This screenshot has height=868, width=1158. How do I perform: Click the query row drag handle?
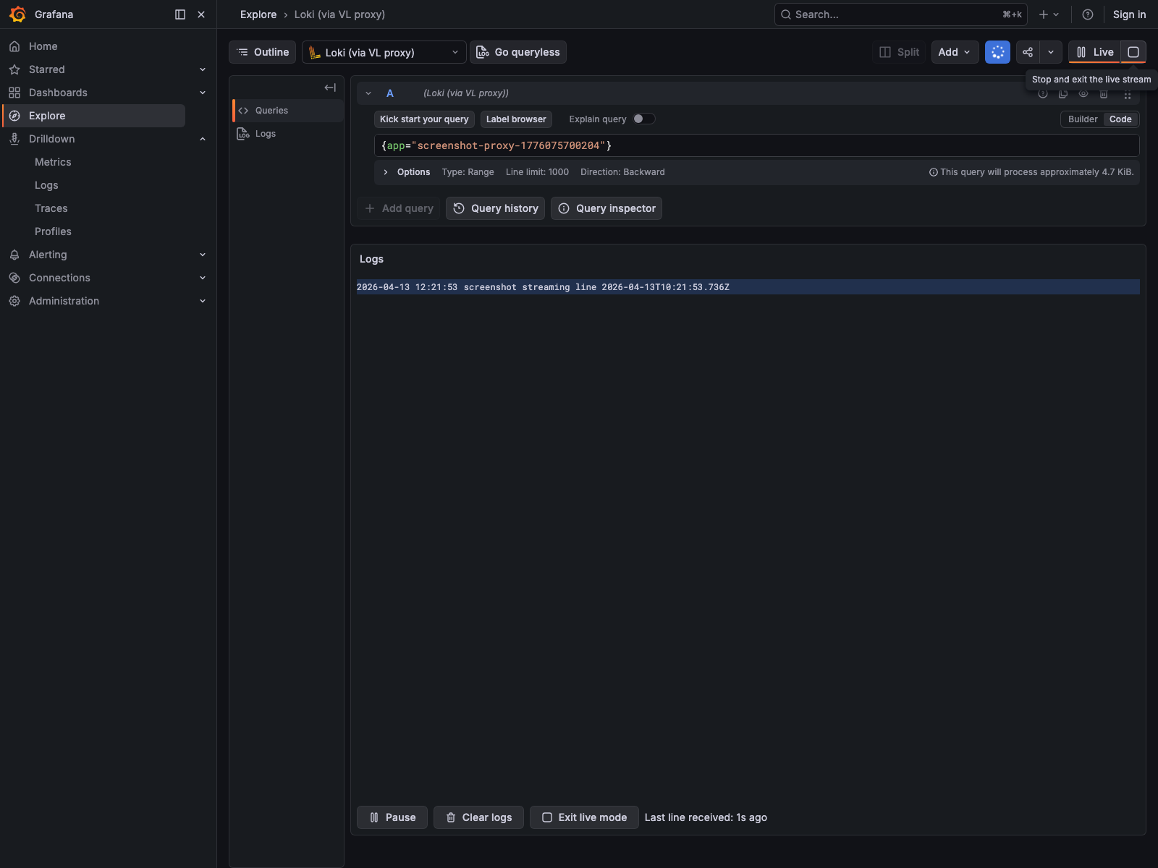pos(1127,95)
